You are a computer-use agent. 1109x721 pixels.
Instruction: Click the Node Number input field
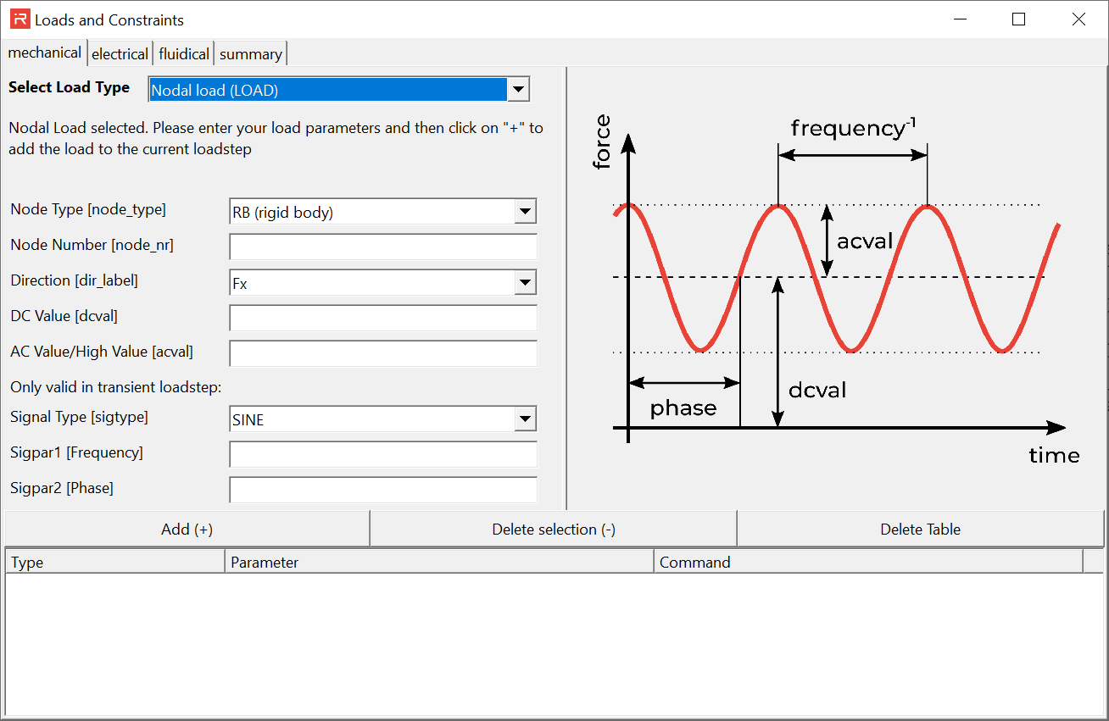click(382, 247)
